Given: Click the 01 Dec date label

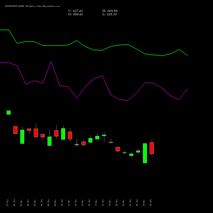Looking at the screenshot, I should pos(21,203).
